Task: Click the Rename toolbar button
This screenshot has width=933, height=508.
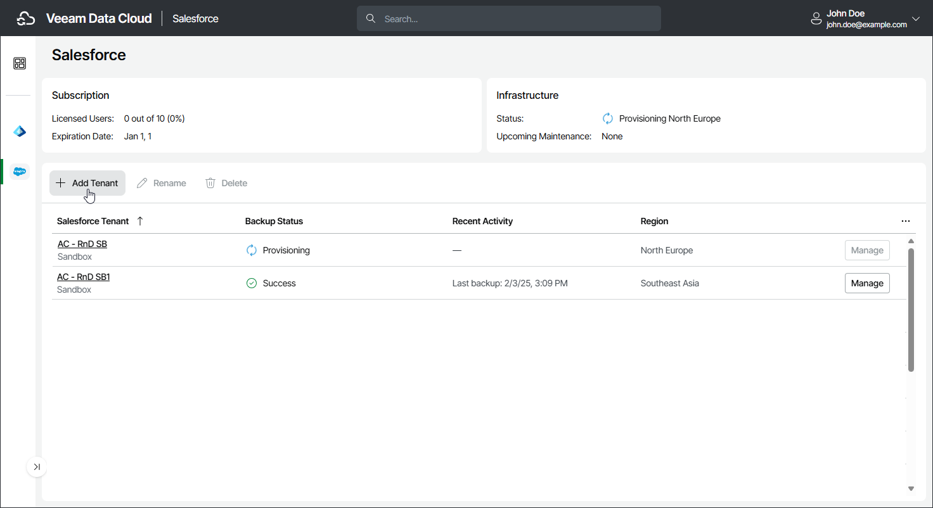Action: point(162,183)
